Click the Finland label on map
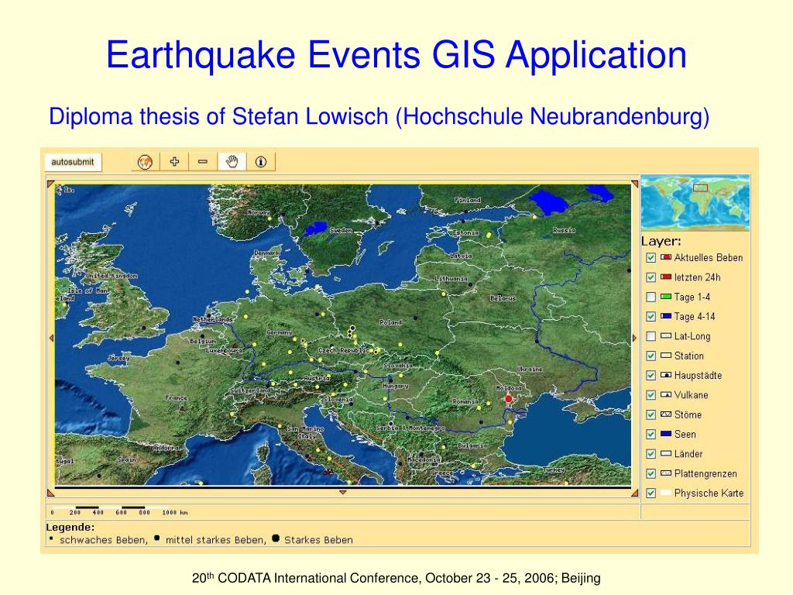 (x=467, y=200)
